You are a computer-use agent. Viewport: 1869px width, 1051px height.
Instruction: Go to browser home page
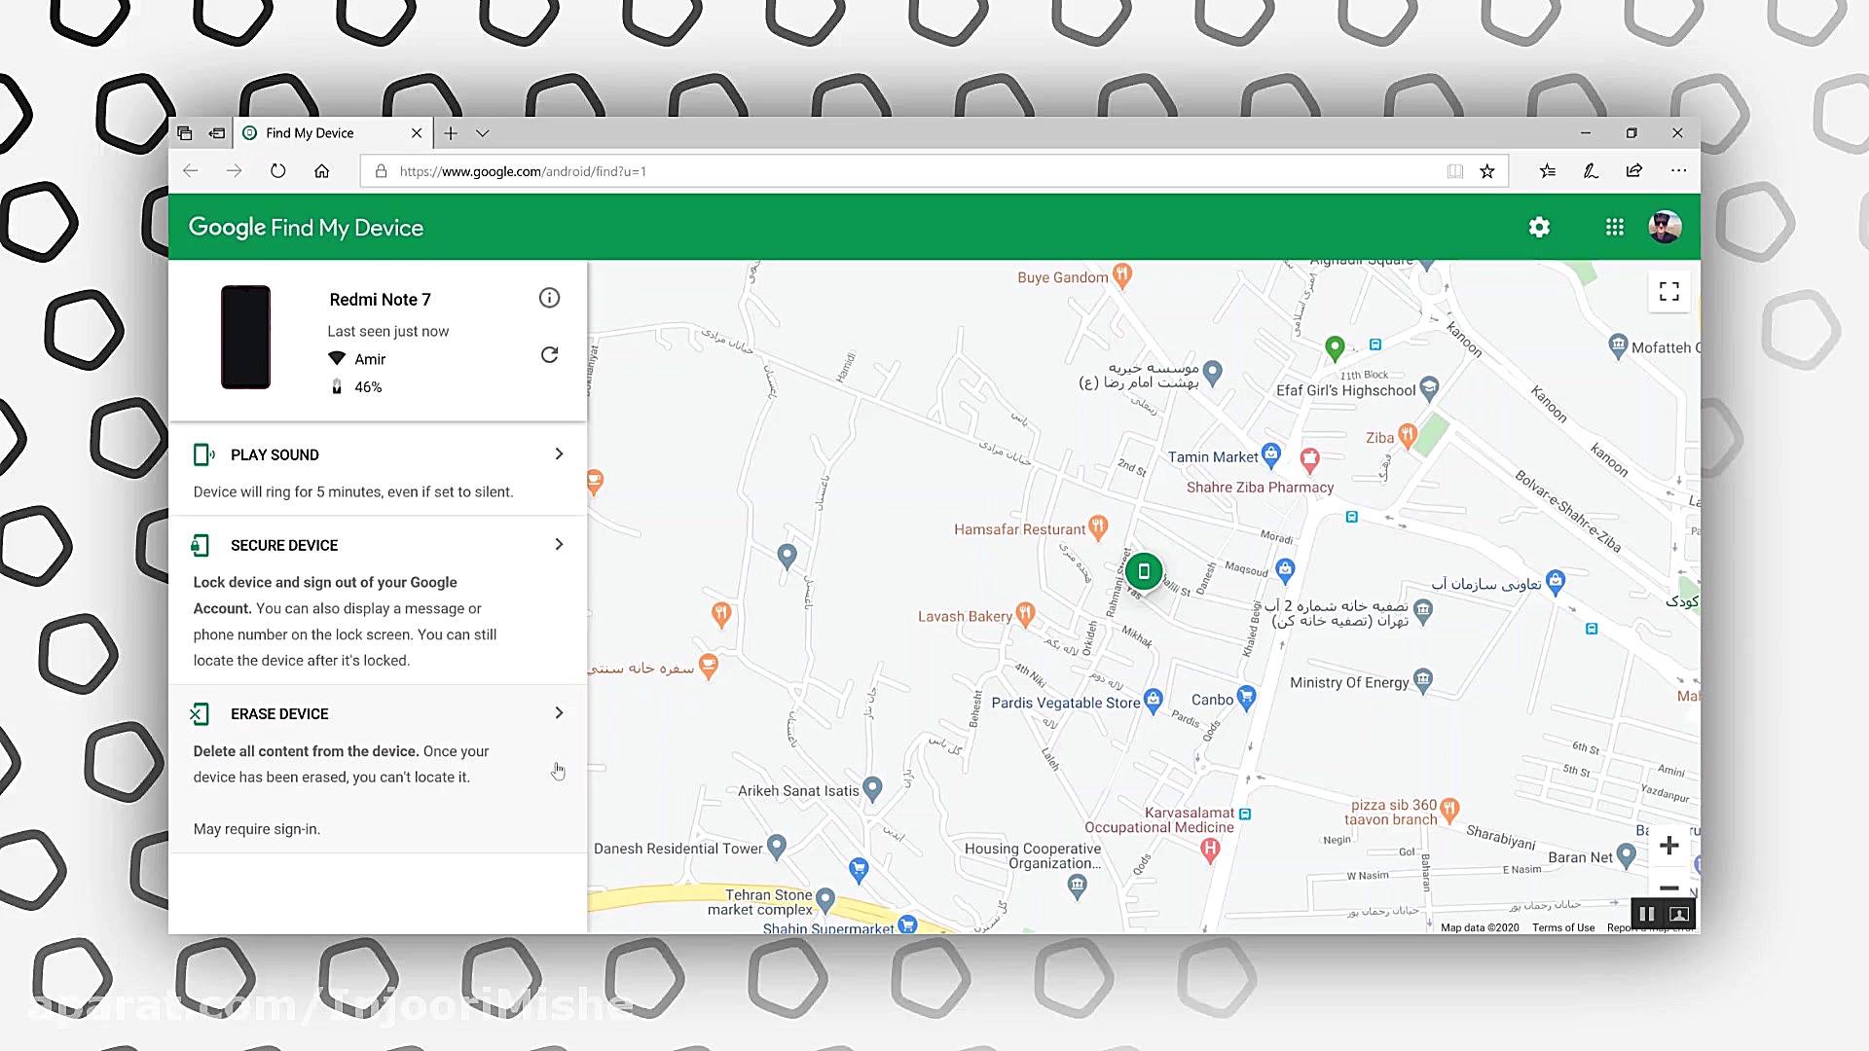tap(321, 171)
